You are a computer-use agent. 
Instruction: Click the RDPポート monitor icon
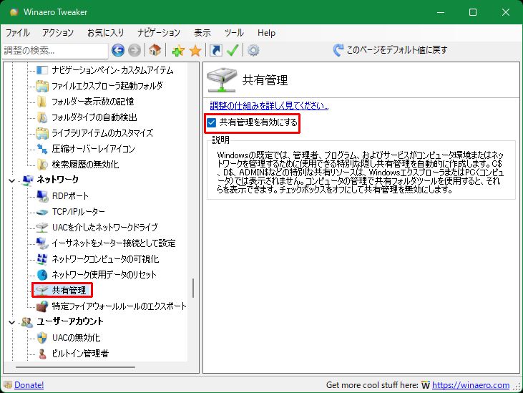(x=42, y=196)
